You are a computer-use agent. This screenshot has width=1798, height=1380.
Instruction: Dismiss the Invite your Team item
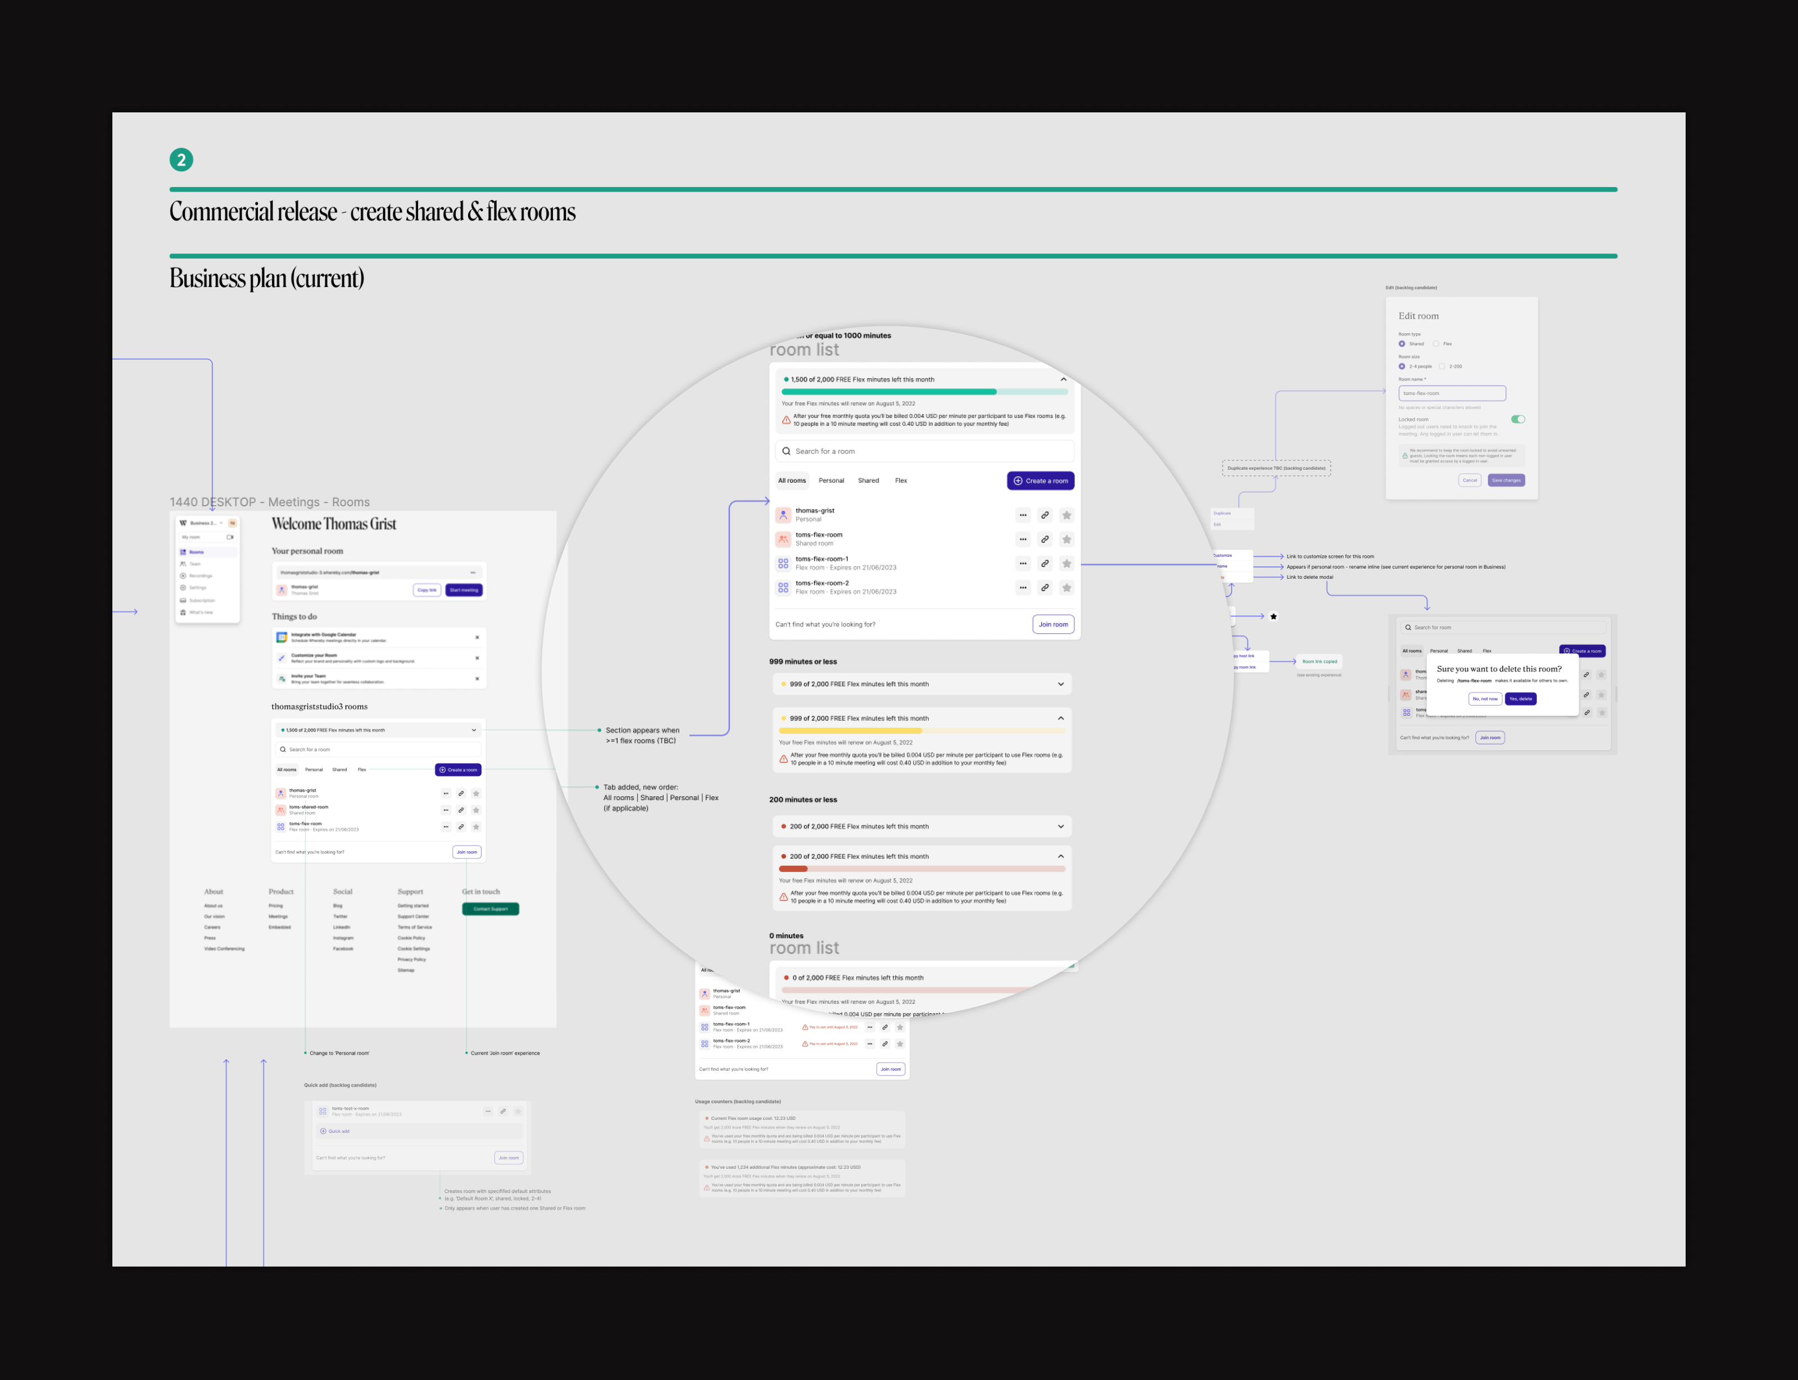tap(477, 679)
